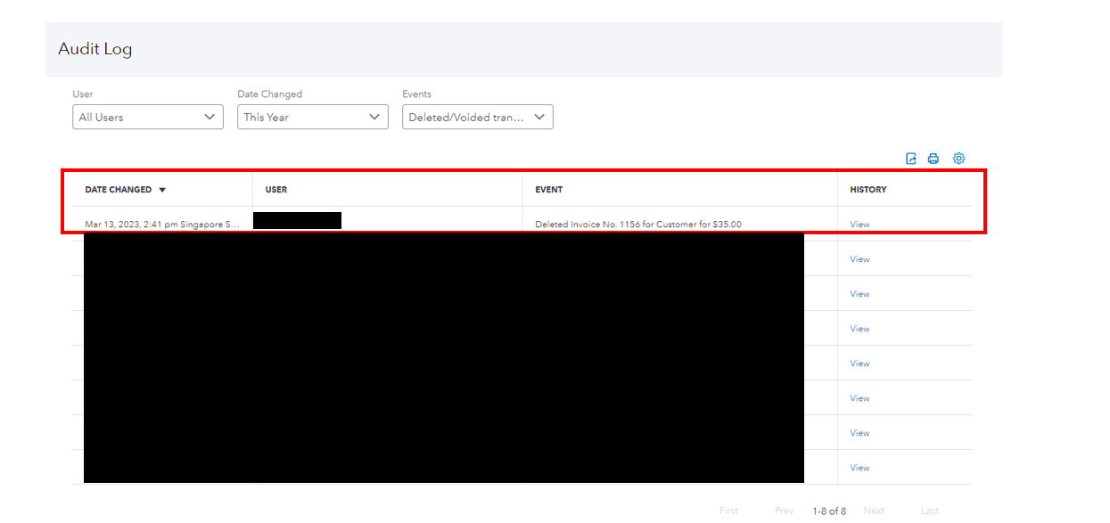The height and width of the screenshot is (523, 1110).
Task: Open the Deleted/Voided transactions events dropdown
Action: 478,117
